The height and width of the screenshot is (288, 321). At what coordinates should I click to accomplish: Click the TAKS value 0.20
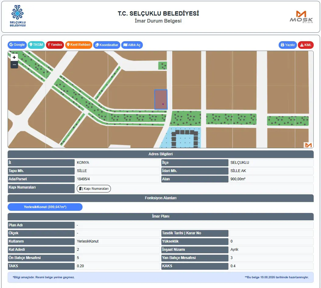(118, 266)
